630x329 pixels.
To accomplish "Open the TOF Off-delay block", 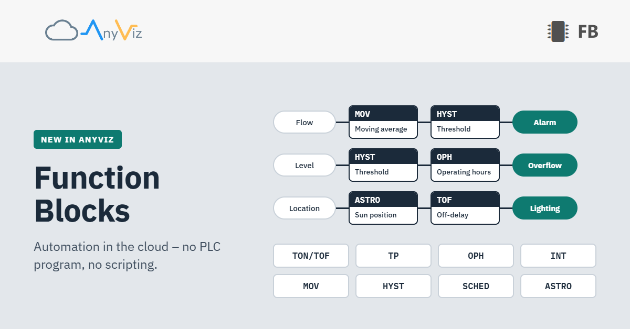I will tap(465, 208).
